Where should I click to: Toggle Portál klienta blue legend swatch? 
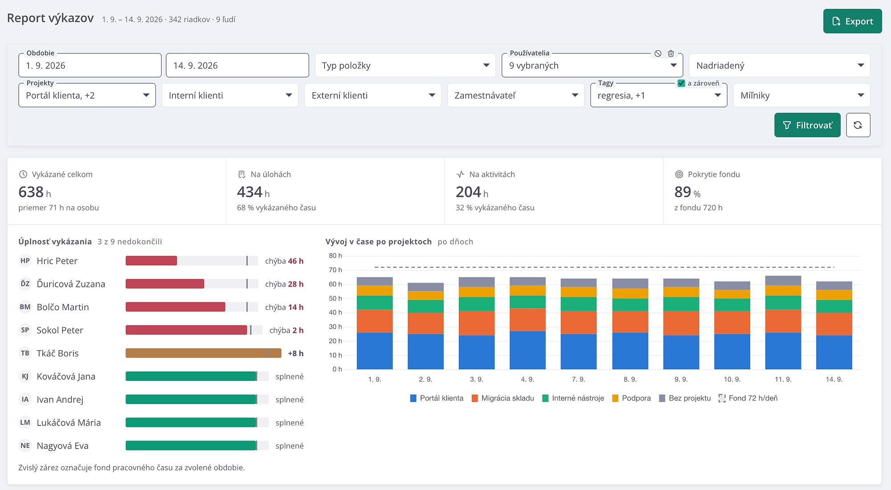coord(413,398)
